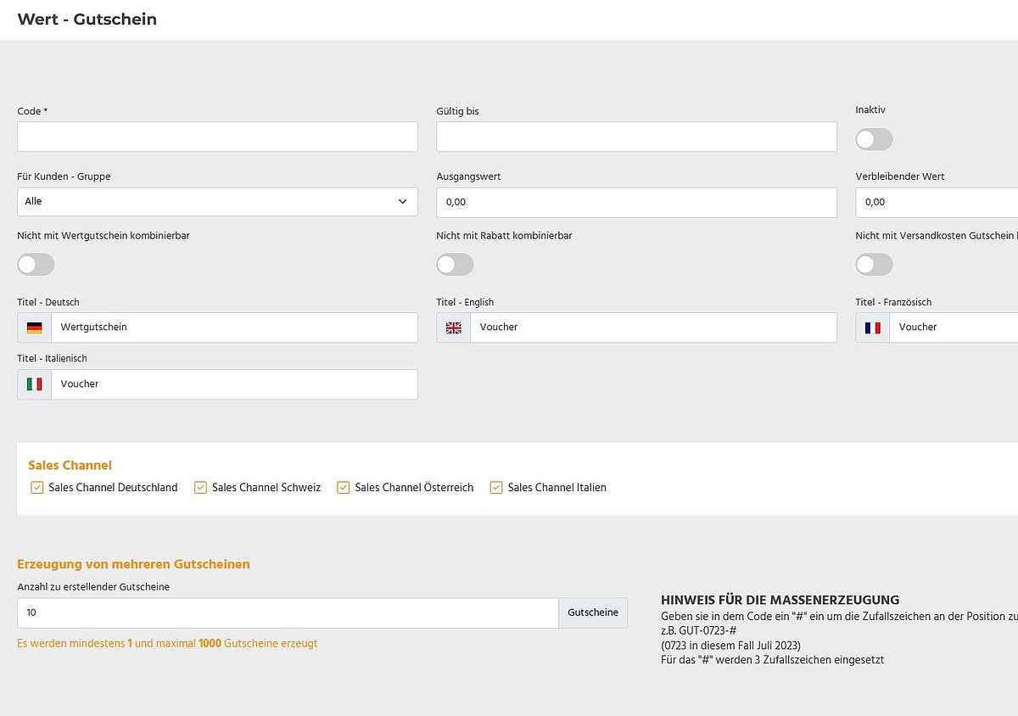Viewport: 1018px width, 716px height.
Task: Focus the Gültig bis date field
Action: point(636,137)
